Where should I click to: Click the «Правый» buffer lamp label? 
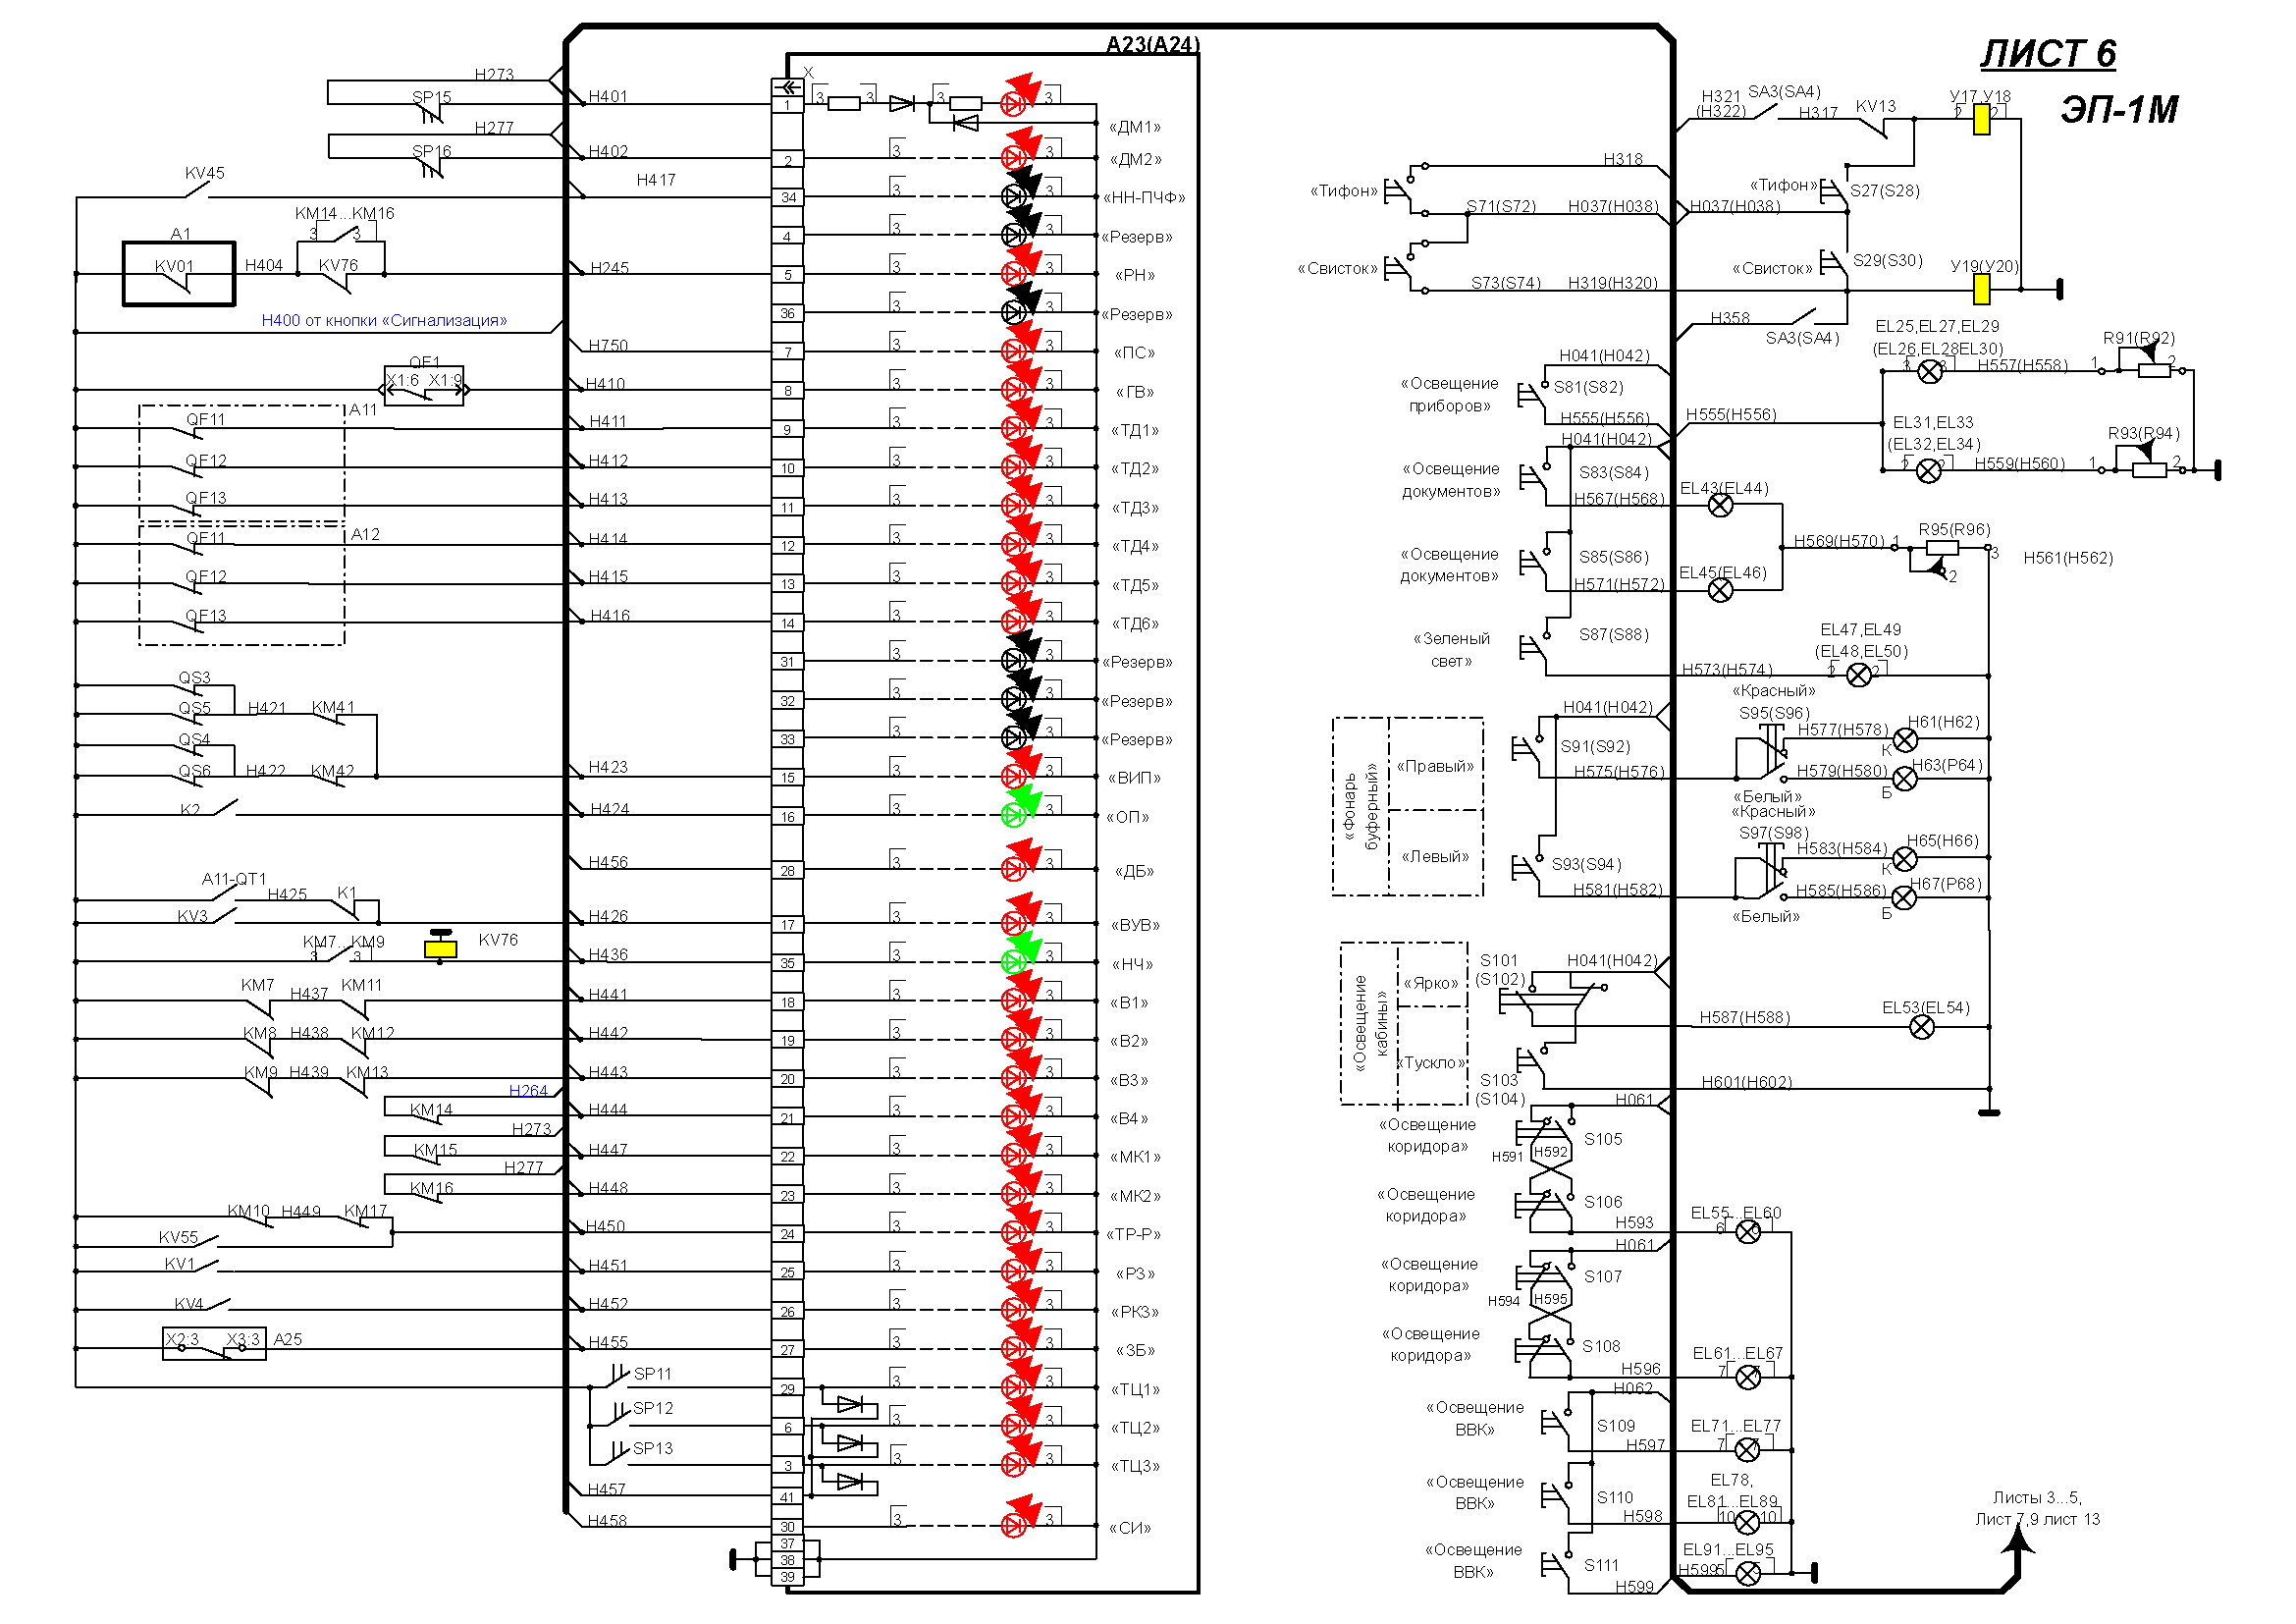tap(1435, 766)
